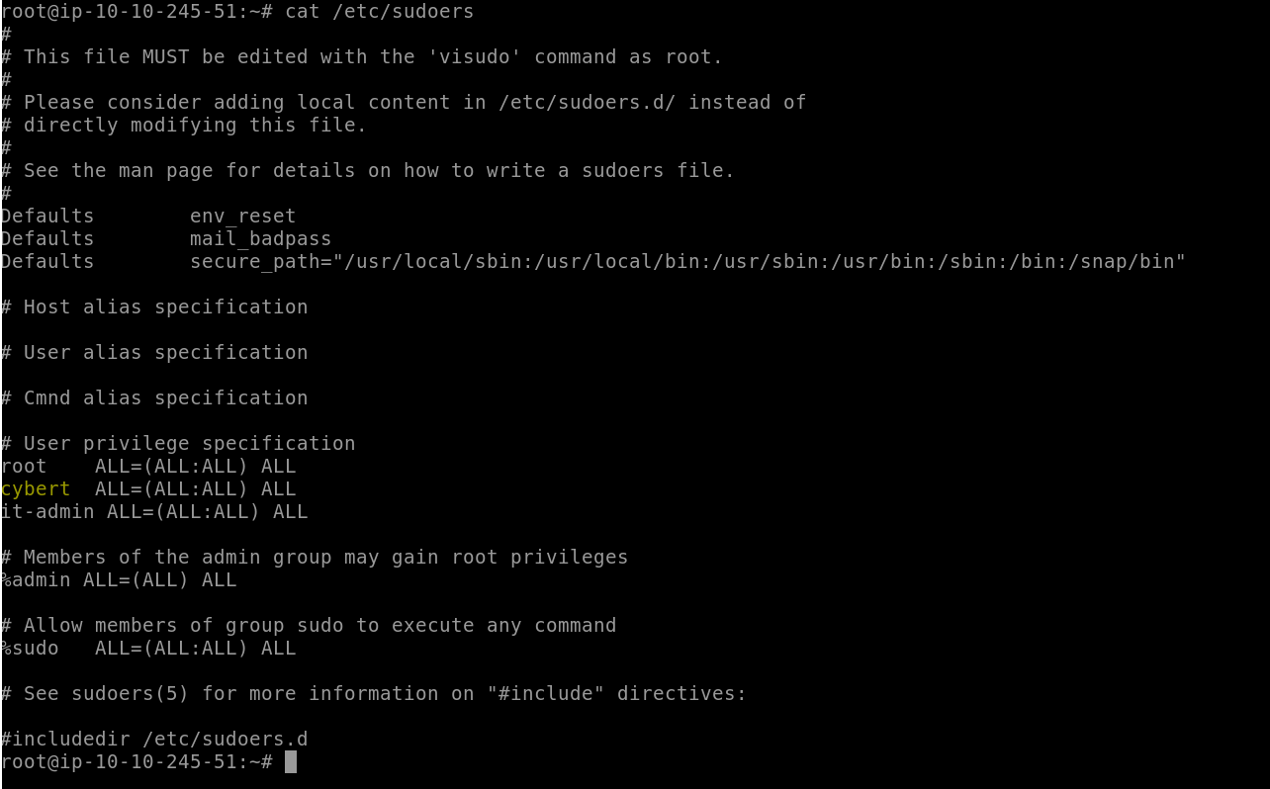Click 'sudoers(5)' in the include comment
Image resolution: width=1270 pixels, height=789 pixels.
[131, 693]
